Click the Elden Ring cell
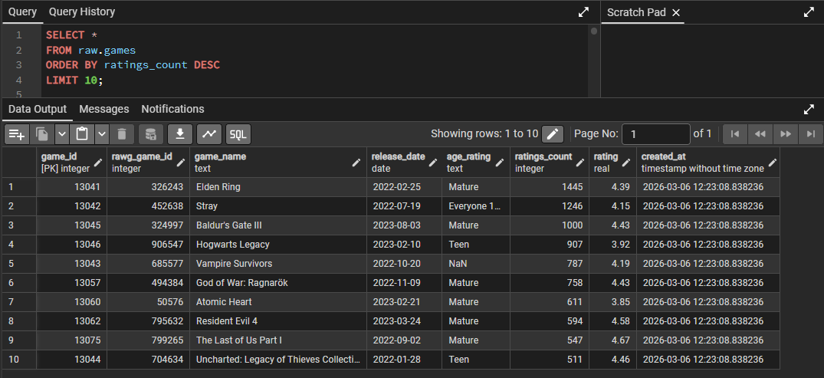This screenshot has width=824, height=378. pyautogui.click(x=278, y=187)
